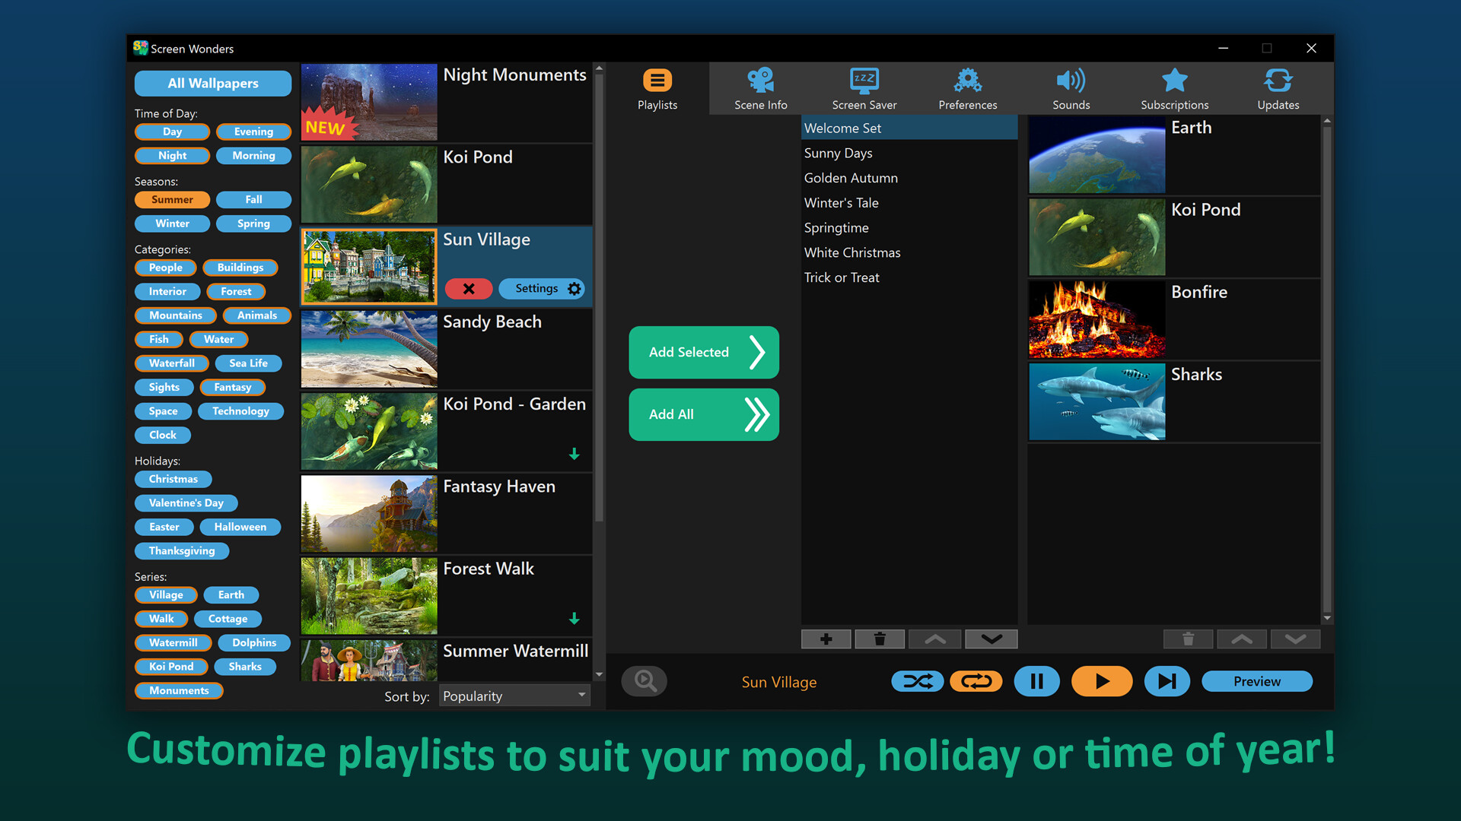The width and height of the screenshot is (1461, 821).
Task: Switch to the Playlists tab
Action: [657, 87]
